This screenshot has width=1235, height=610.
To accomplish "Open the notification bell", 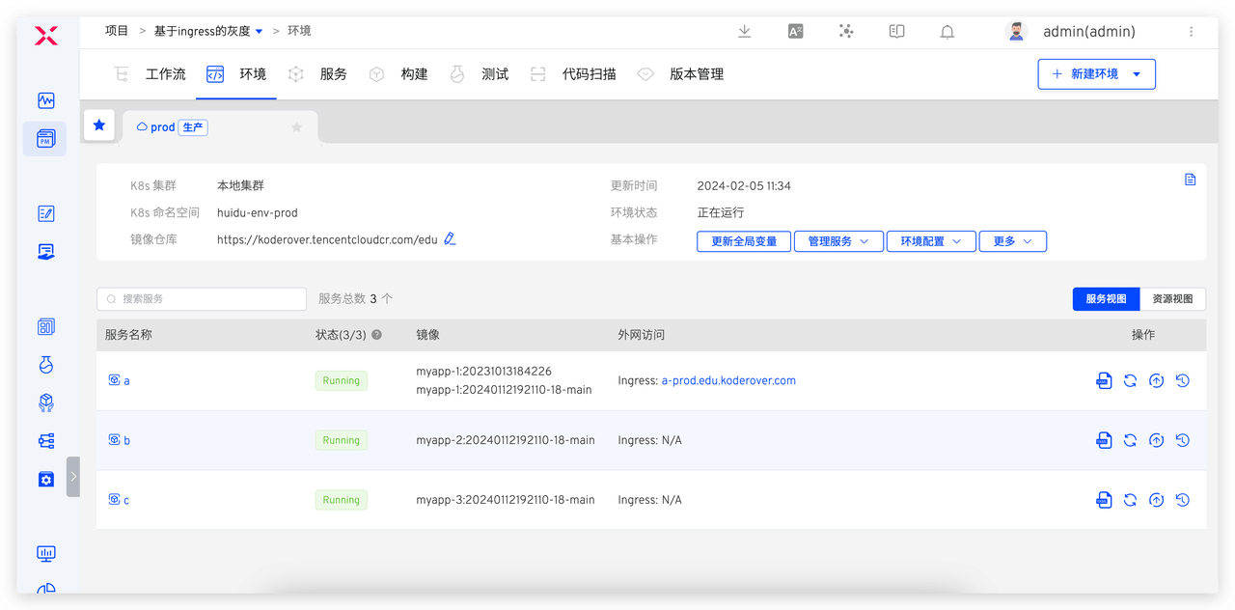I will coord(947,32).
